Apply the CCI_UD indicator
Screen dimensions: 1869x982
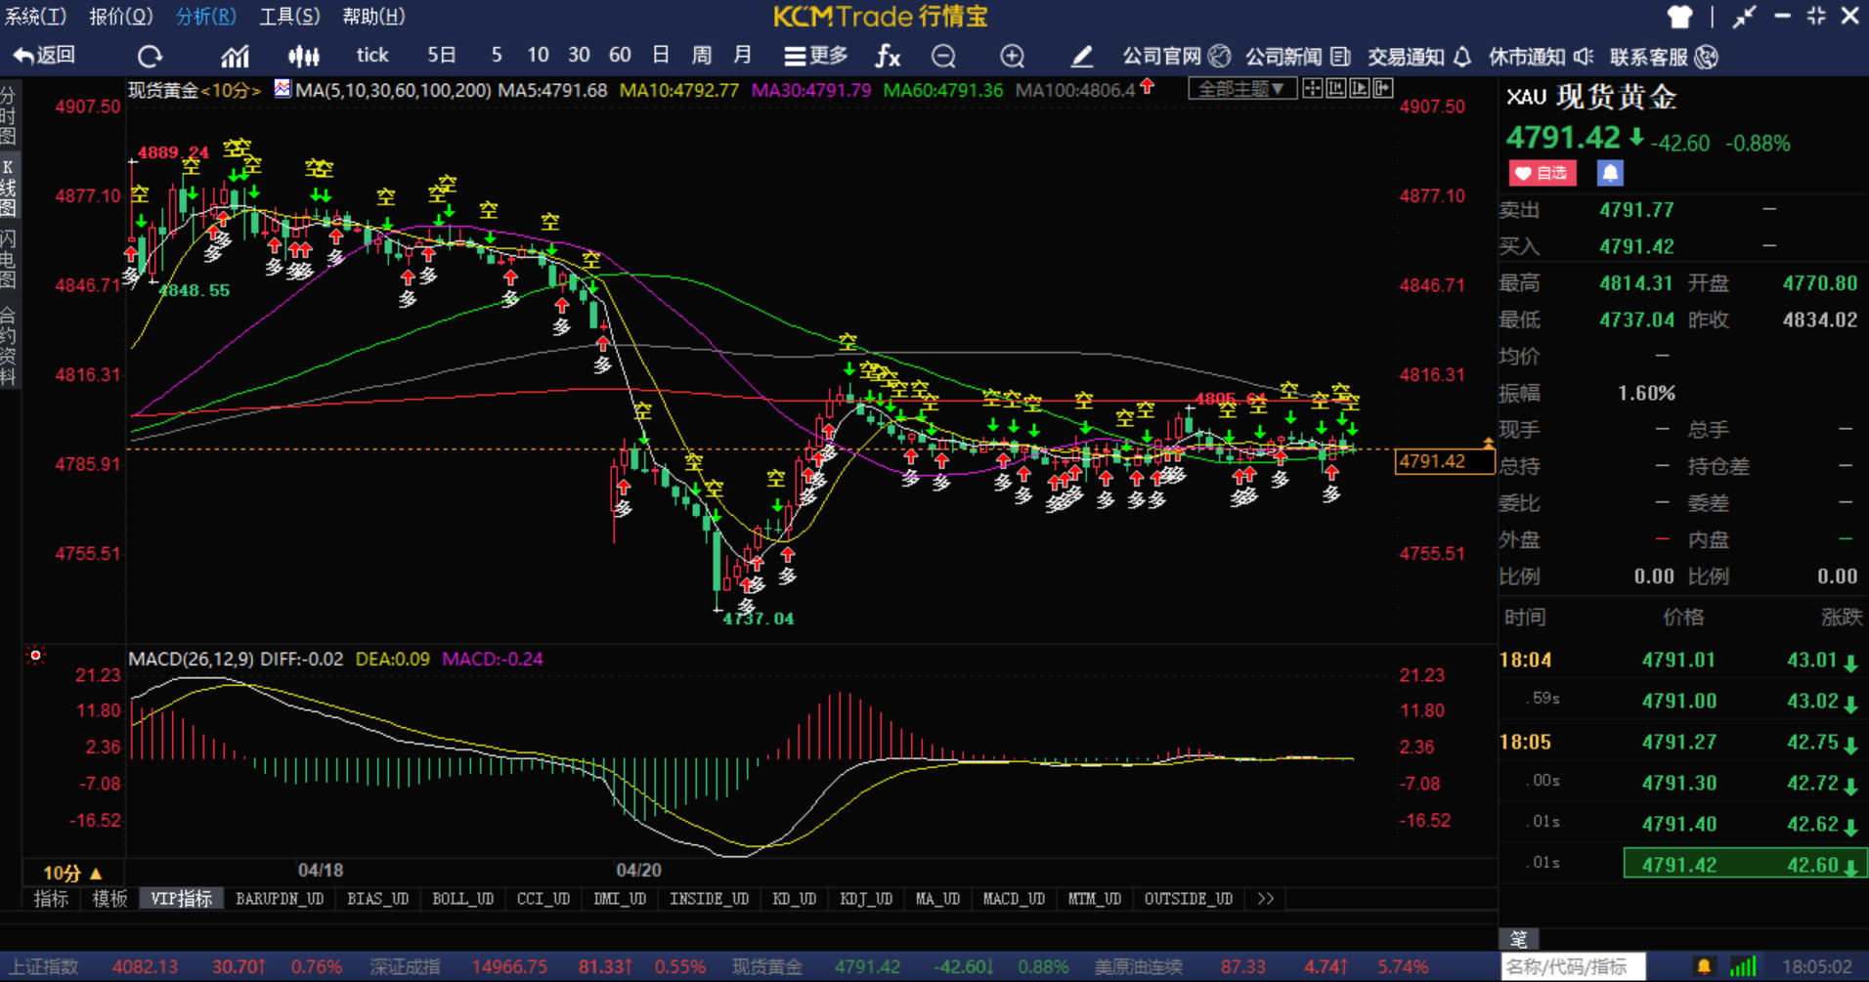tap(543, 899)
